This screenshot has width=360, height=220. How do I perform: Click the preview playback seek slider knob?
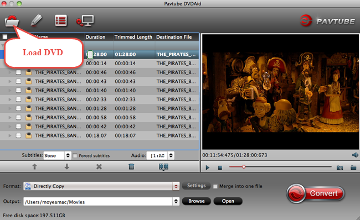(244, 167)
